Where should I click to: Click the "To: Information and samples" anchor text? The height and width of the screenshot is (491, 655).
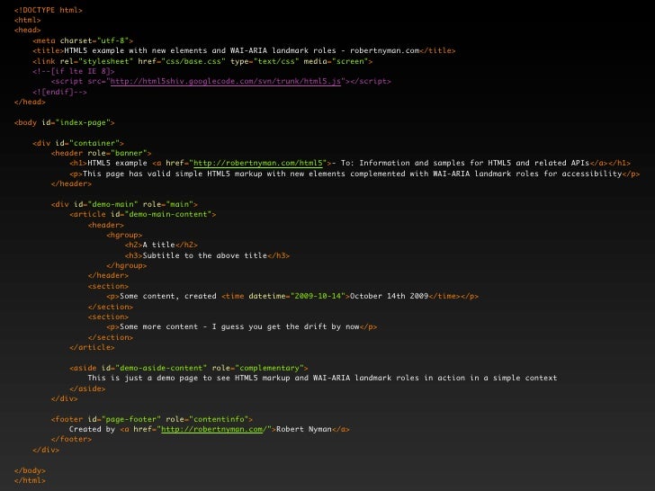[x=461, y=164]
